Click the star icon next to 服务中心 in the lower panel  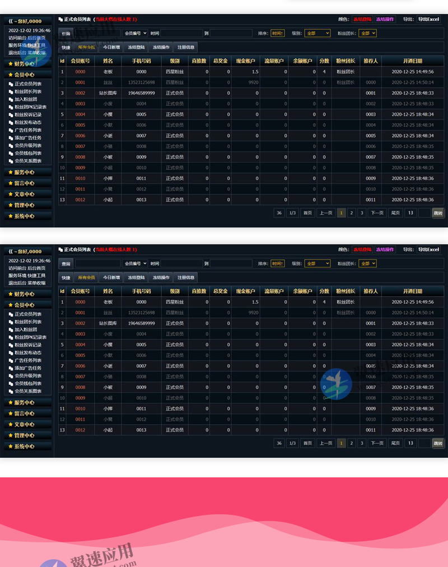pos(10,403)
